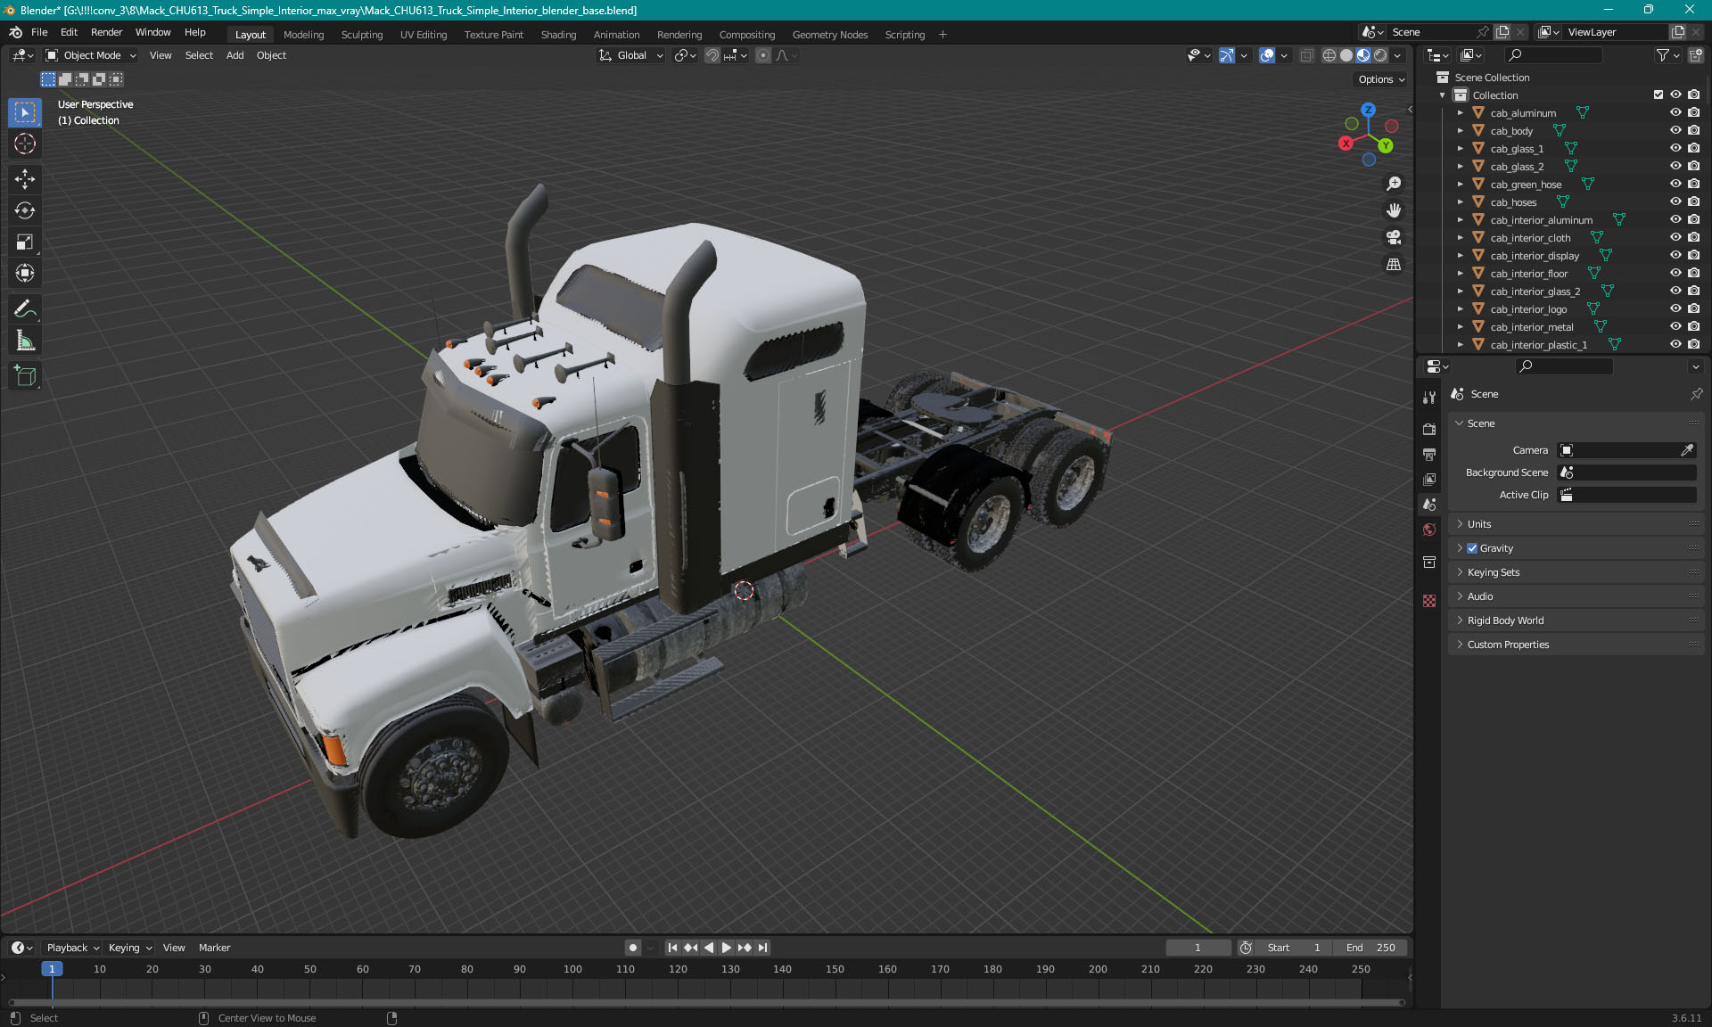Open the Playback popover
1712x1027 pixels.
click(x=72, y=948)
